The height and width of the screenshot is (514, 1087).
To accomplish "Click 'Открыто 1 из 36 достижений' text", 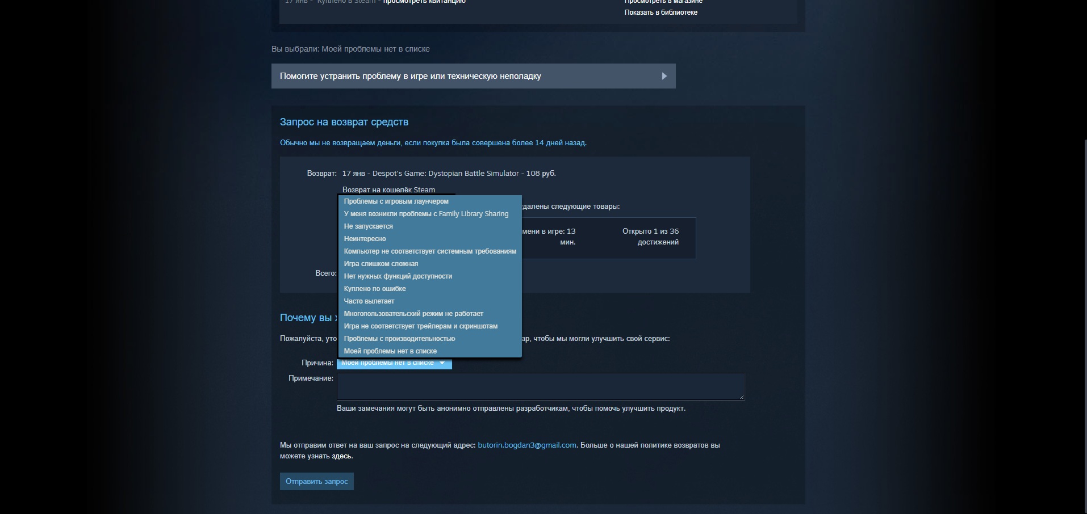I will coord(650,237).
